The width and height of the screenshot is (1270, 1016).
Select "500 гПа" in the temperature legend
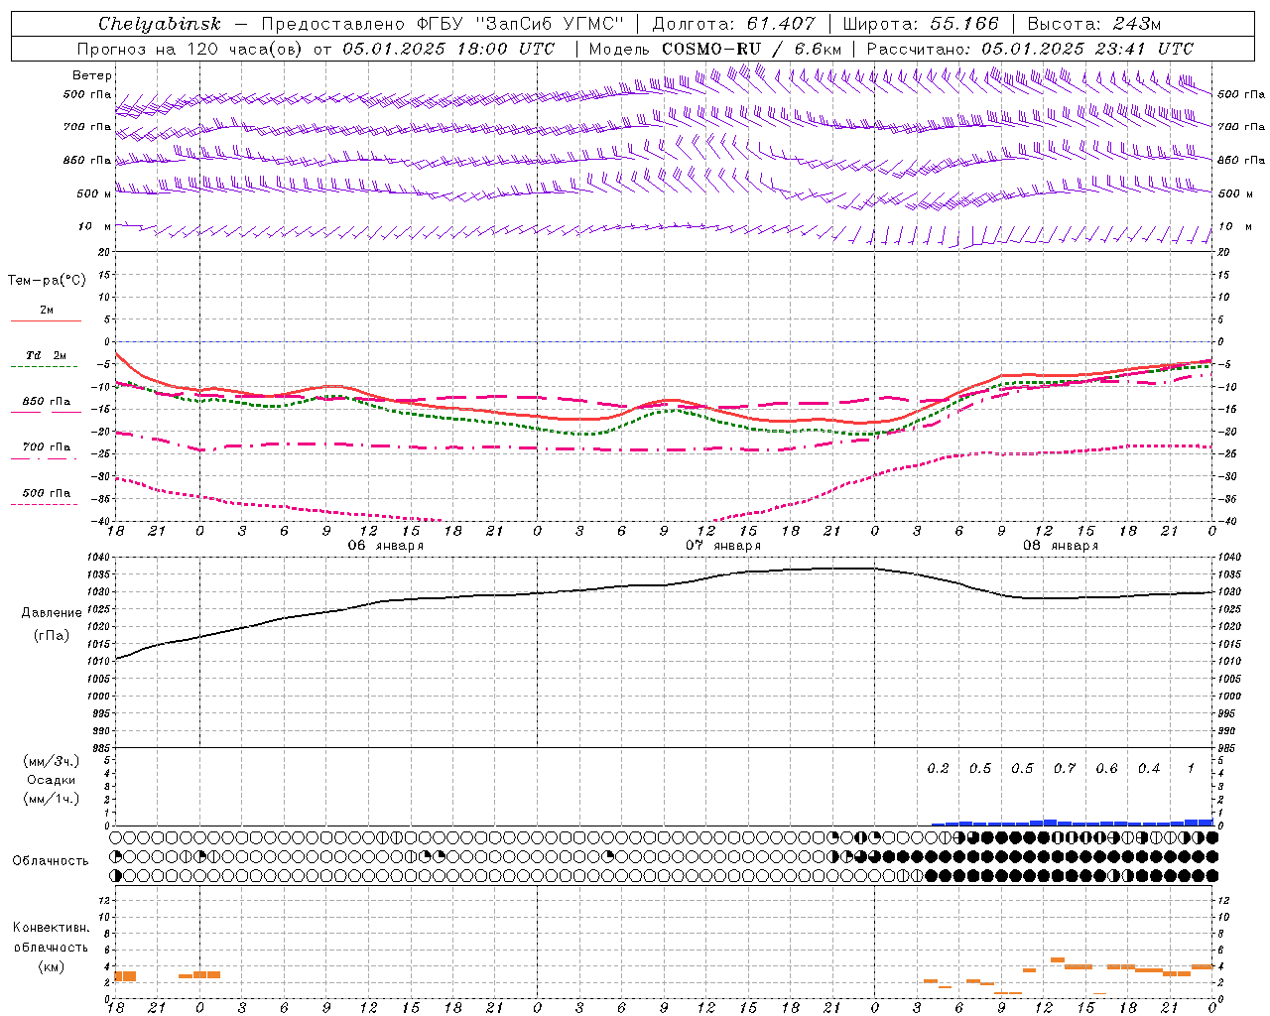click(47, 493)
